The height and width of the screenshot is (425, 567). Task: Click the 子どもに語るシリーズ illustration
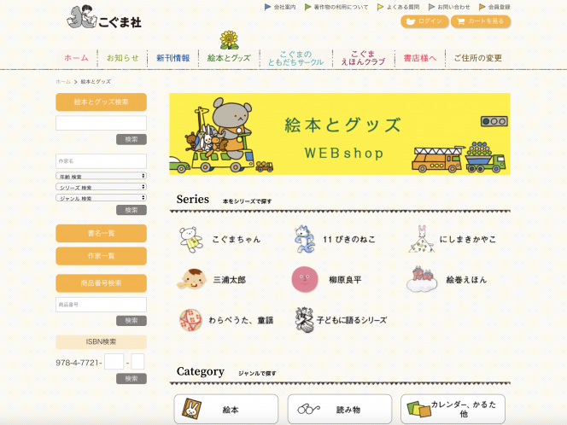pyautogui.click(x=304, y=320)
